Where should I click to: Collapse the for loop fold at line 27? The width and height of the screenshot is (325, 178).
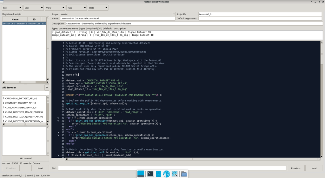click(x=58, y=118)
